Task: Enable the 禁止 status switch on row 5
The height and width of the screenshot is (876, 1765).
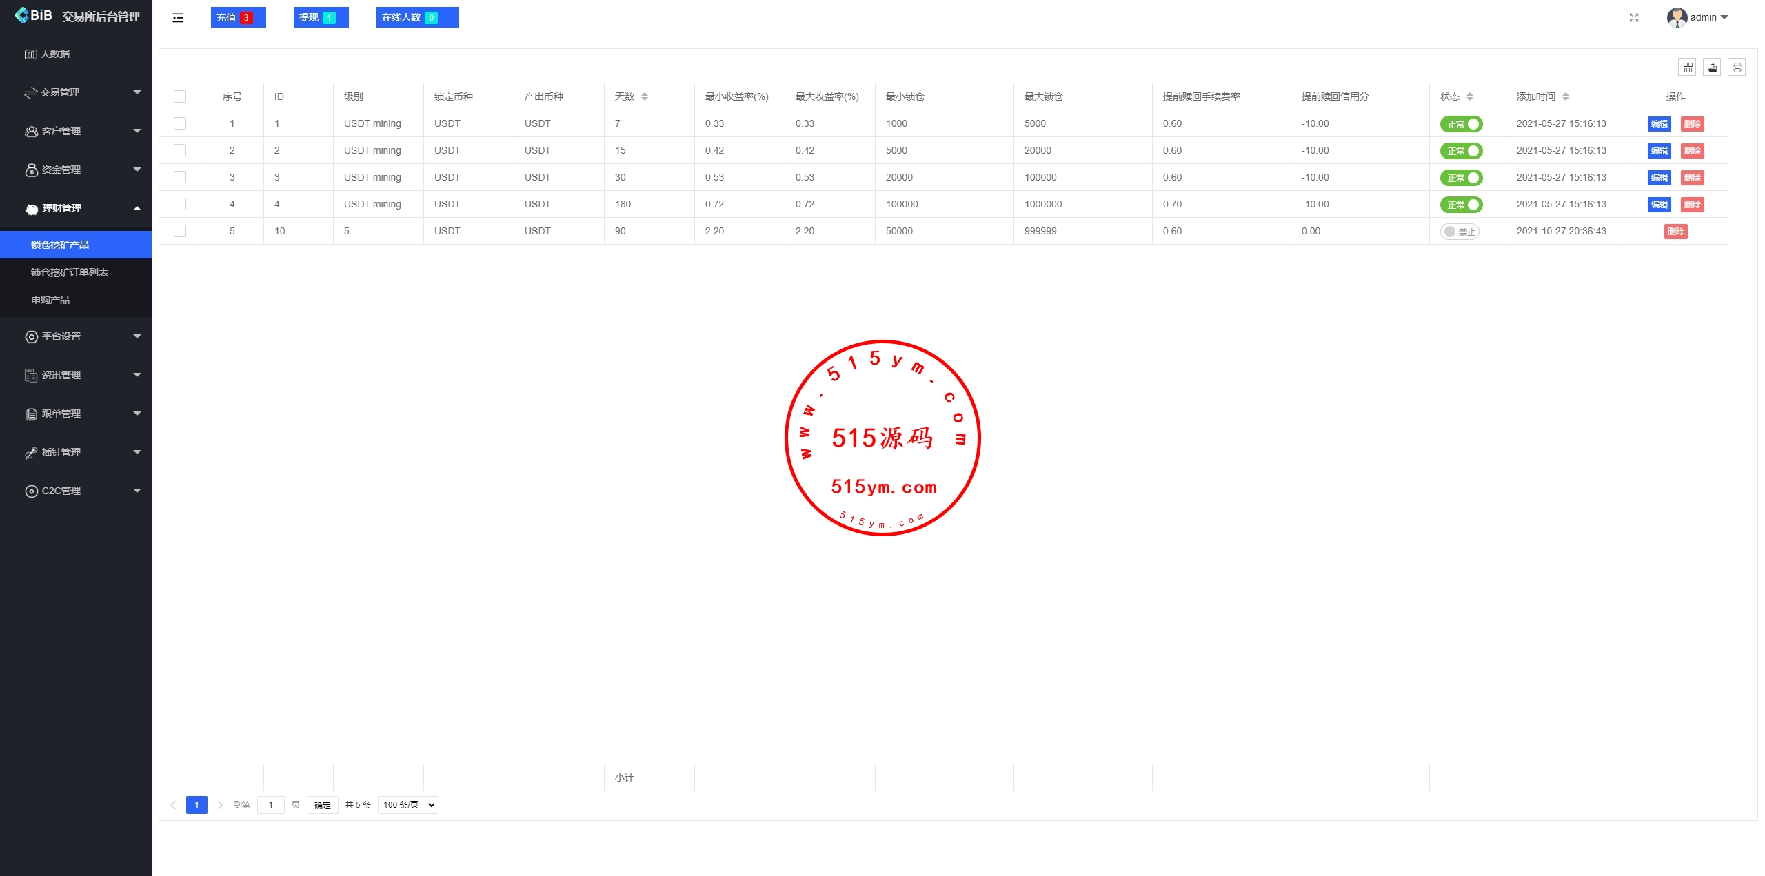Action: point(1459,232)
